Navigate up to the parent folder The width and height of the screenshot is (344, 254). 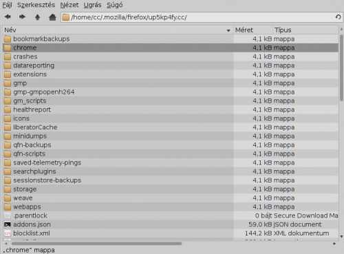pos(37,17)
